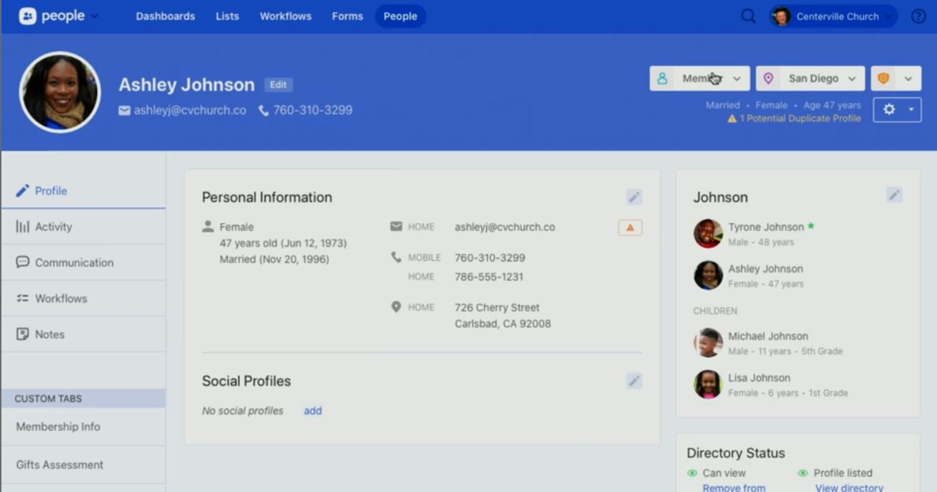Click the Social Profiles edit pencil
This screenshot has height=492, width=937.
[633, 381]
